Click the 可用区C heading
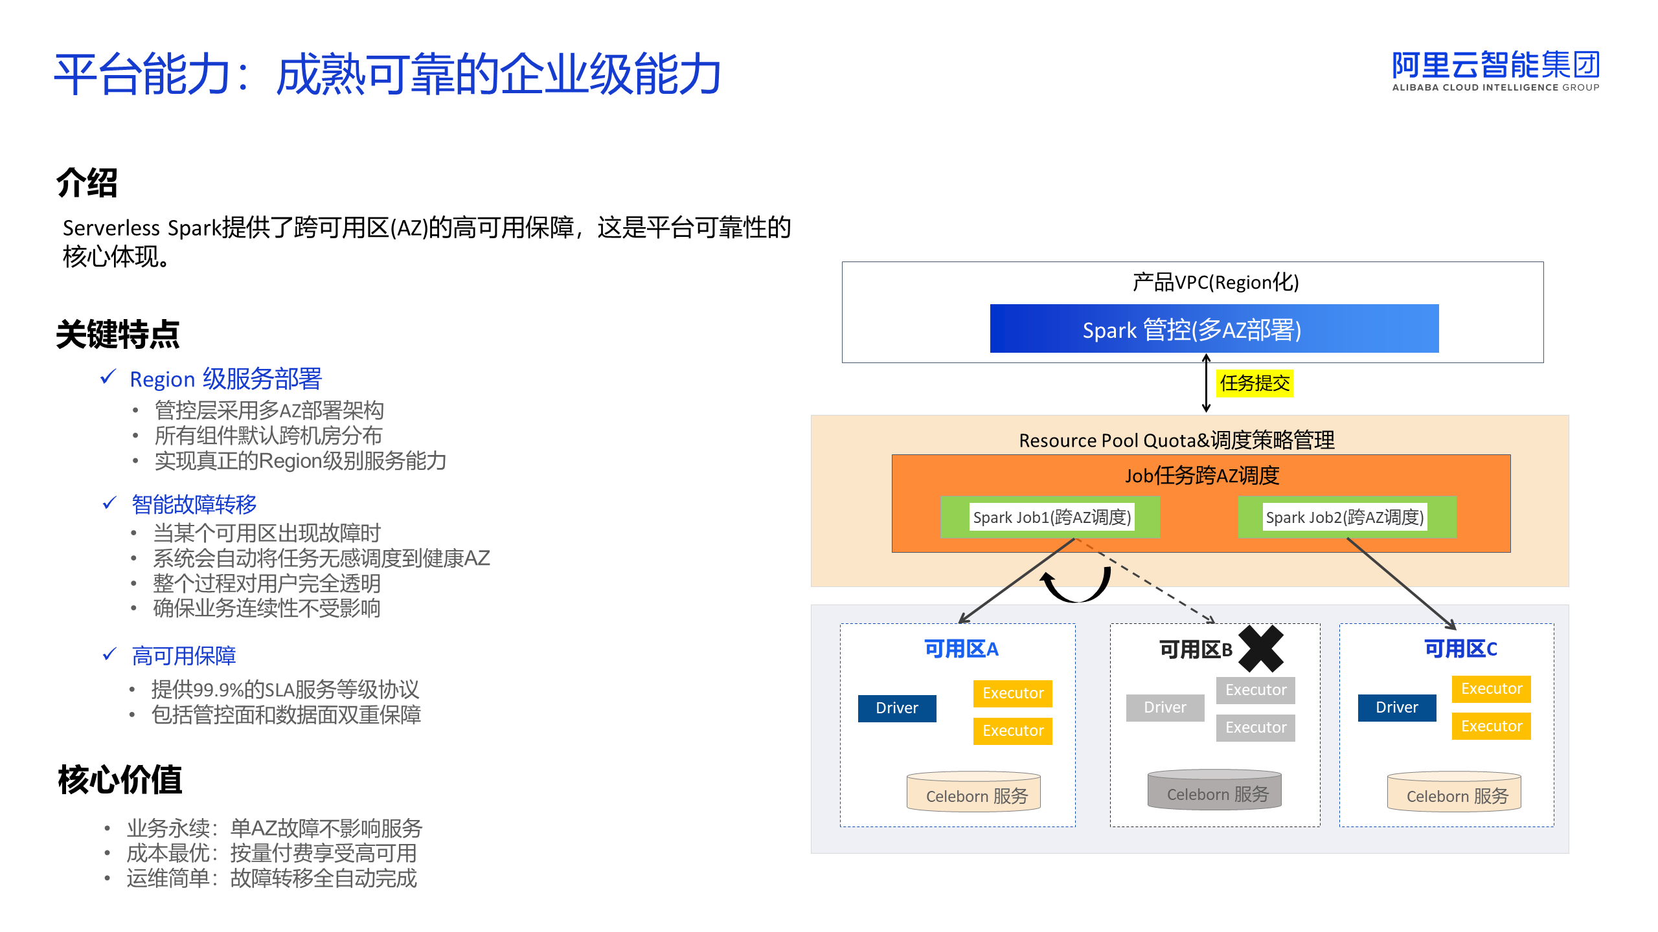 (1460, 649)
